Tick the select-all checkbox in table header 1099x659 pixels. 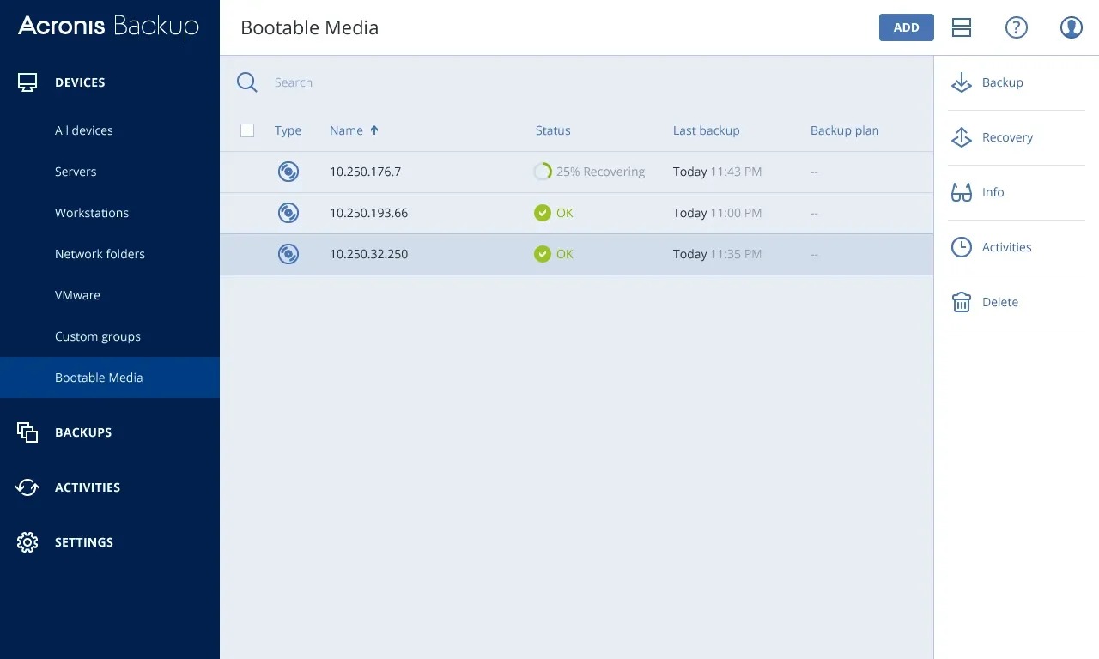tap(247, 130)
